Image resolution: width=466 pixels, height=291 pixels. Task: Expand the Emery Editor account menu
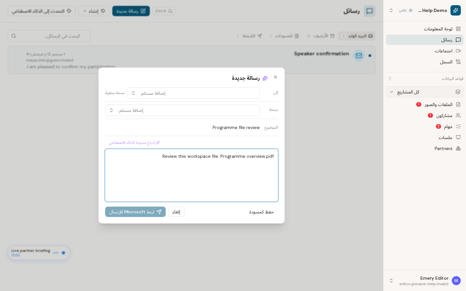click(x=425, y=281)
